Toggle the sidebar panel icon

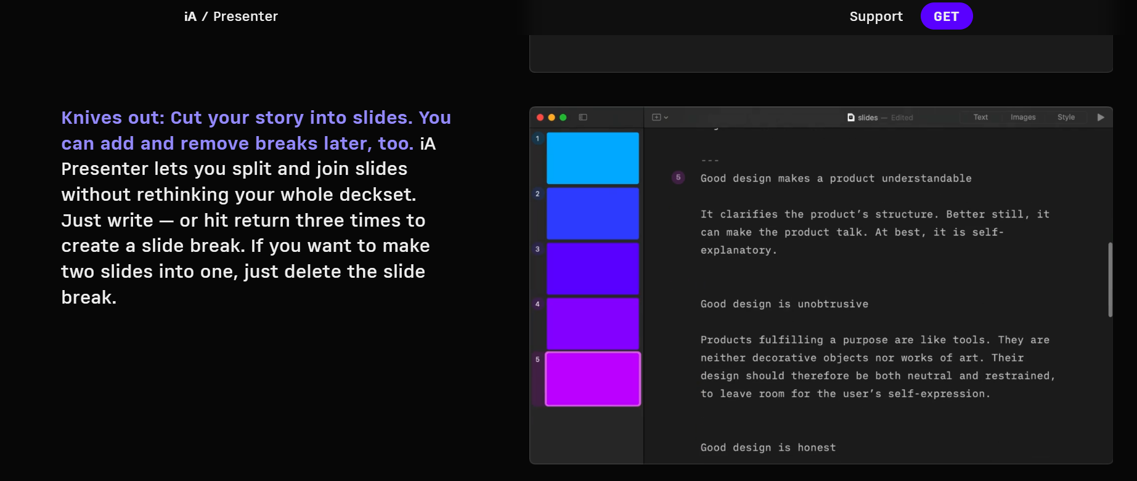click(x=583, y=117)
